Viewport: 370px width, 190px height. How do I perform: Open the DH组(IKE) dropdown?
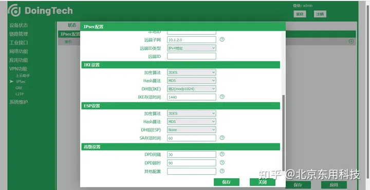coord(191,89)
